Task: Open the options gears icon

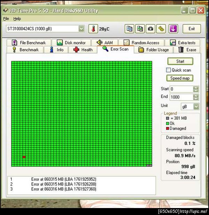Action: click(x=161, y=29)
